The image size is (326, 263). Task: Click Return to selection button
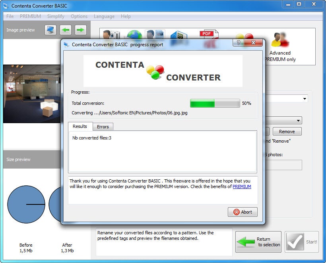(x=258, y=242)
